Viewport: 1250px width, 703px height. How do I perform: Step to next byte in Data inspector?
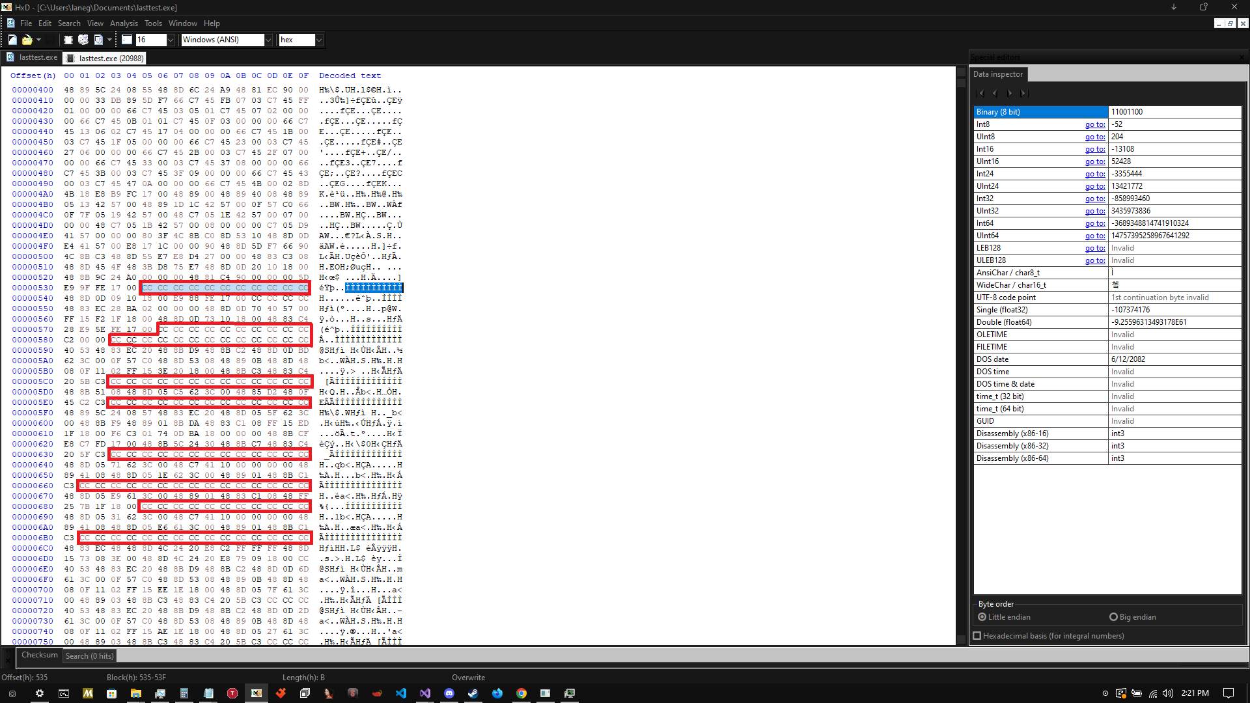point(1009,93)
